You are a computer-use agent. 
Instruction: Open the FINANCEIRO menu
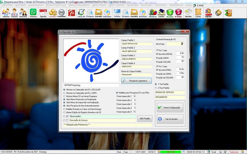pos(133,6)
